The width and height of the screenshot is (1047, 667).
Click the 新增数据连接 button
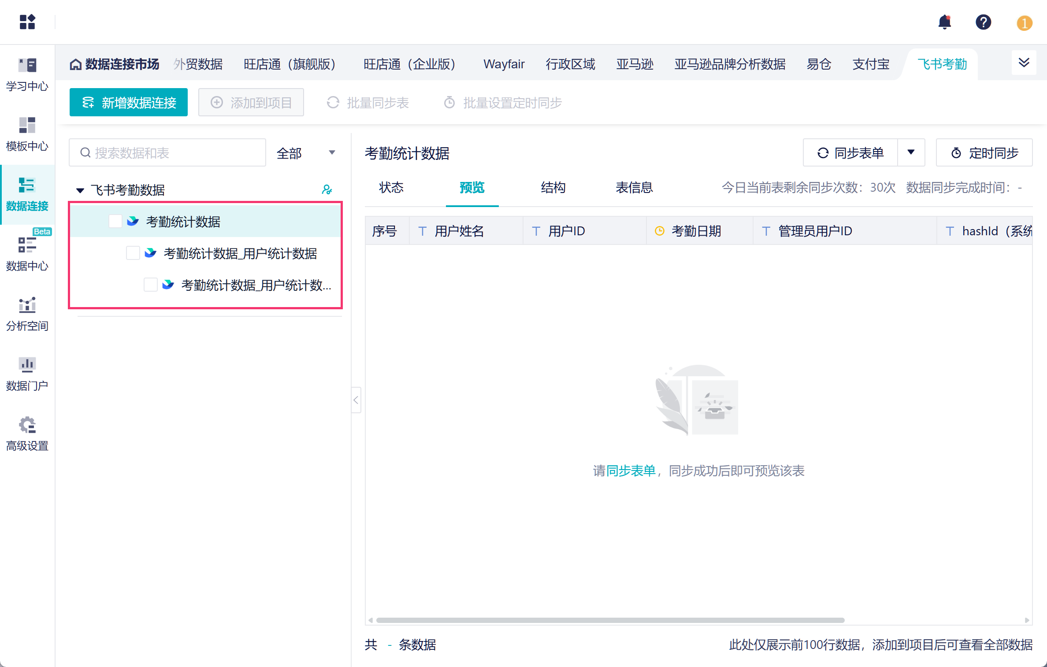(129, 103)
